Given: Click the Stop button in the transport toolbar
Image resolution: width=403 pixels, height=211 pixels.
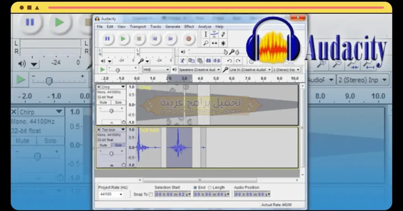Looking at the screenshot, I should [139, 39].
